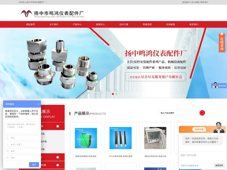Open 关于我们 navigation item
The width and height of the screenshot is (227, 170).
(54, 25)
